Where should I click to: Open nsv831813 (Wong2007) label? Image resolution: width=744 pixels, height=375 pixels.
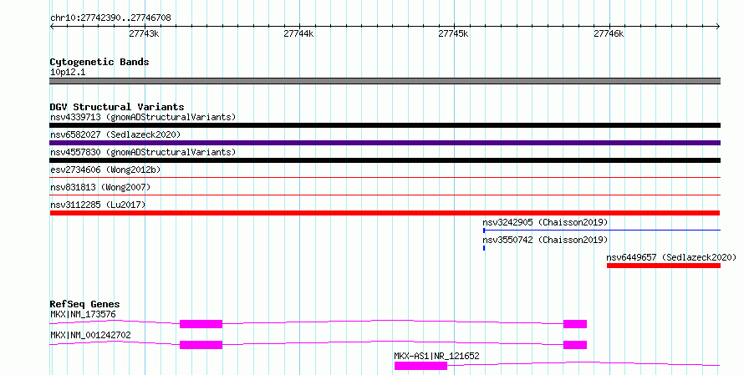[x=100, y=187]
